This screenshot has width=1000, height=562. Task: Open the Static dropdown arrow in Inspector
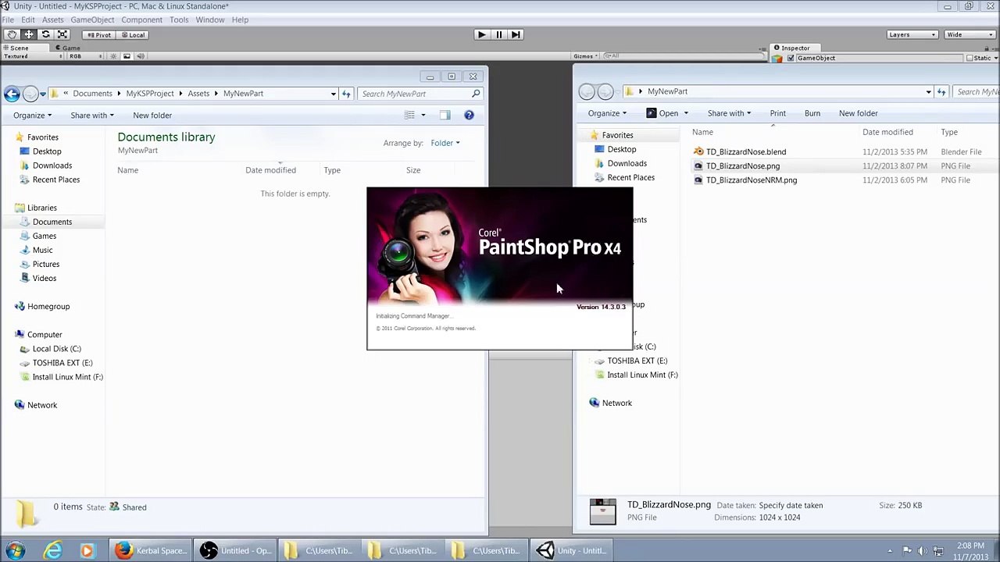(x=995, y=58)
